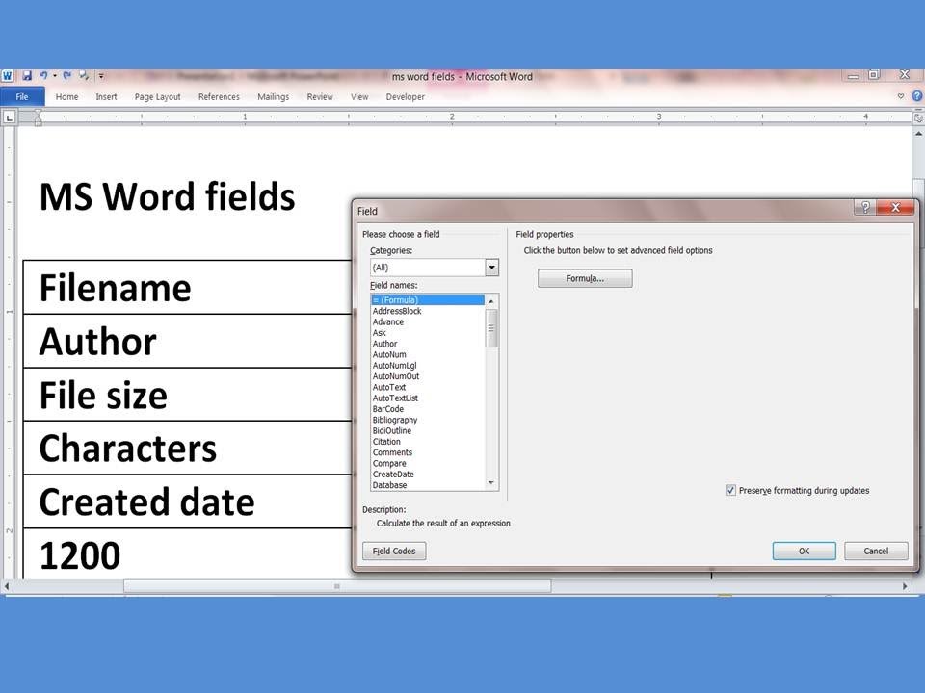
Task: Click the document horizontal scrollbar thumb
Action: [337, 586]
